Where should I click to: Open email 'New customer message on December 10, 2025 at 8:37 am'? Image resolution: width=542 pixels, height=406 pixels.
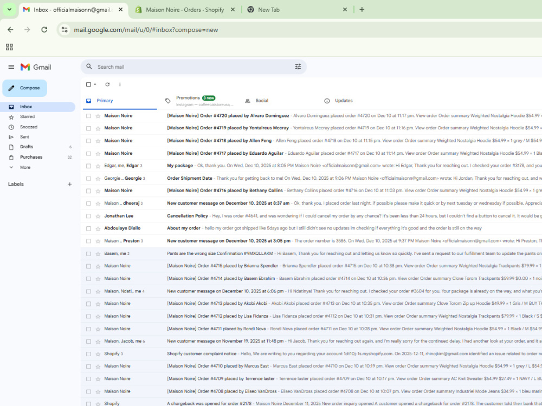click(x=311, y=204)
